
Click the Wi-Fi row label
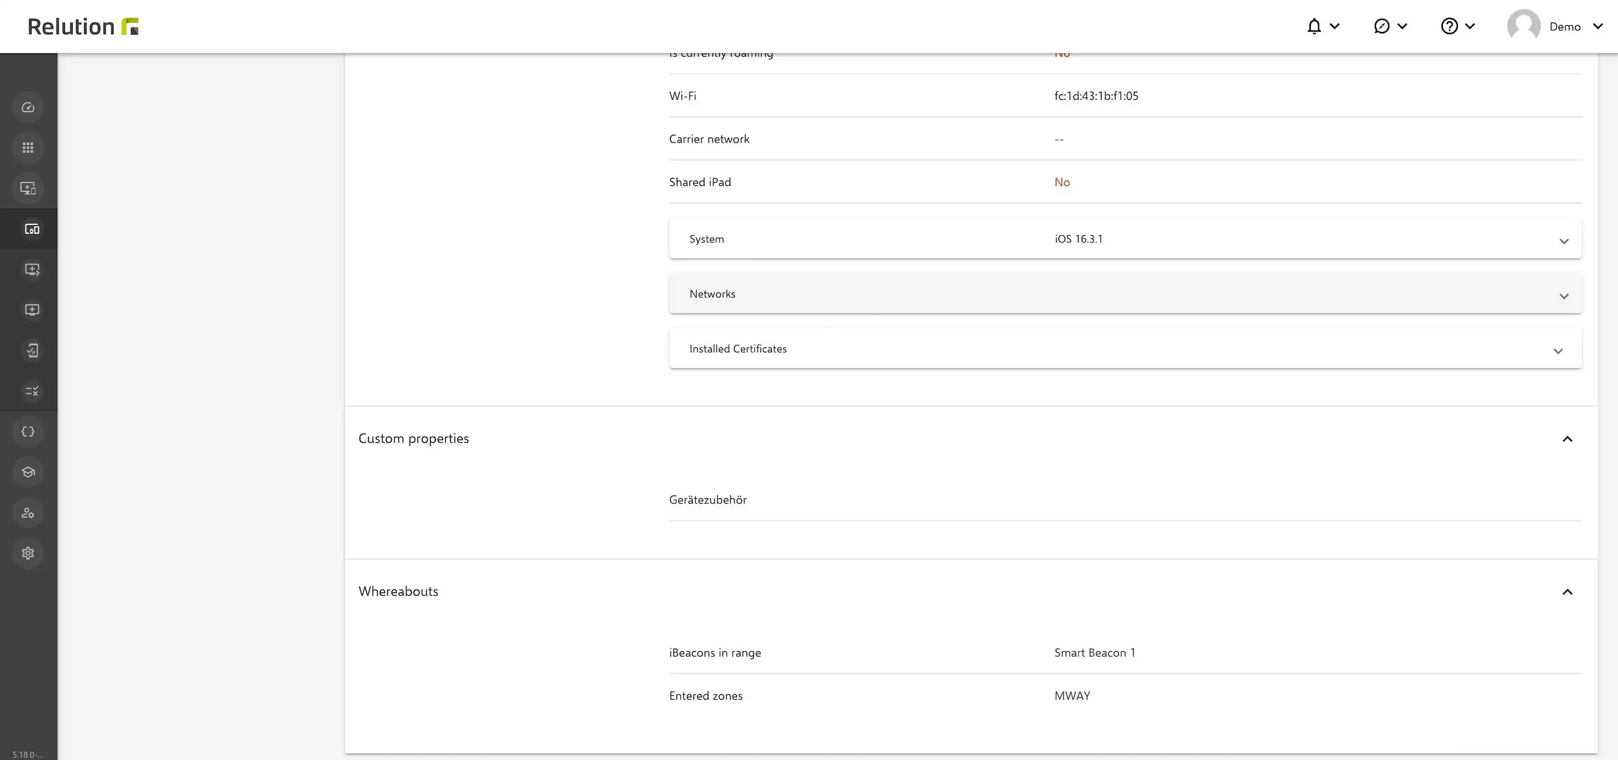(x=683, y=96)
